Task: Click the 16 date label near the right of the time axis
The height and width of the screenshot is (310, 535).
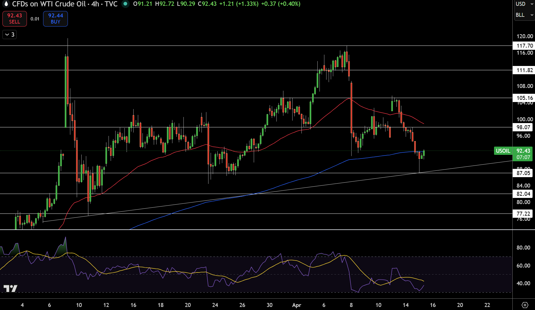Action: pos(433,305)
